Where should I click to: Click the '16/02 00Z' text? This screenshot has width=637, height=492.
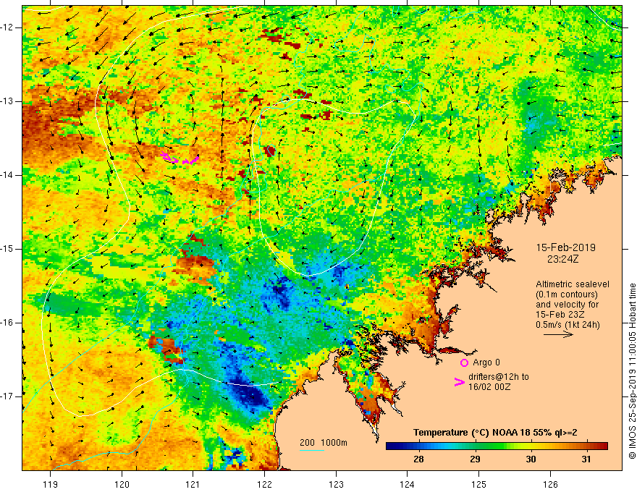(x=489, y=387)
